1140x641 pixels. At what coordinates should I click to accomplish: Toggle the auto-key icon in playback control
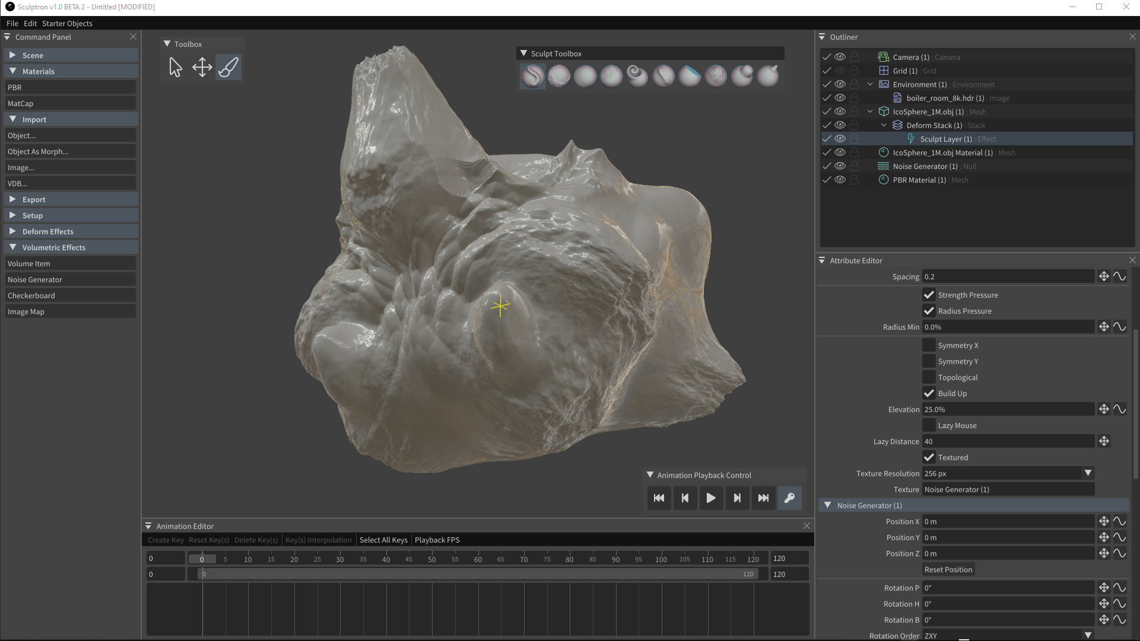(x=789, y=498)
